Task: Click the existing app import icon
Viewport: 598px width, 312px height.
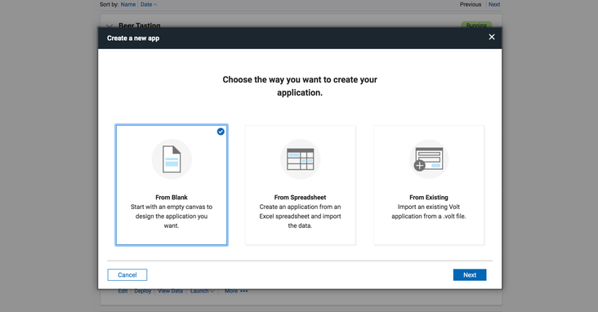Action: [x=429, y=159]
